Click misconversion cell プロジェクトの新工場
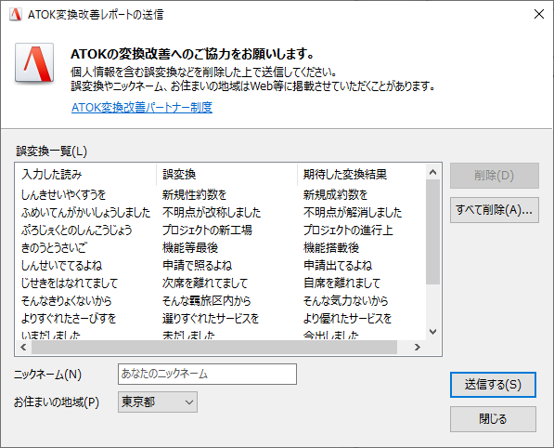Screen dimensions: 554x448 click(207, 230)
